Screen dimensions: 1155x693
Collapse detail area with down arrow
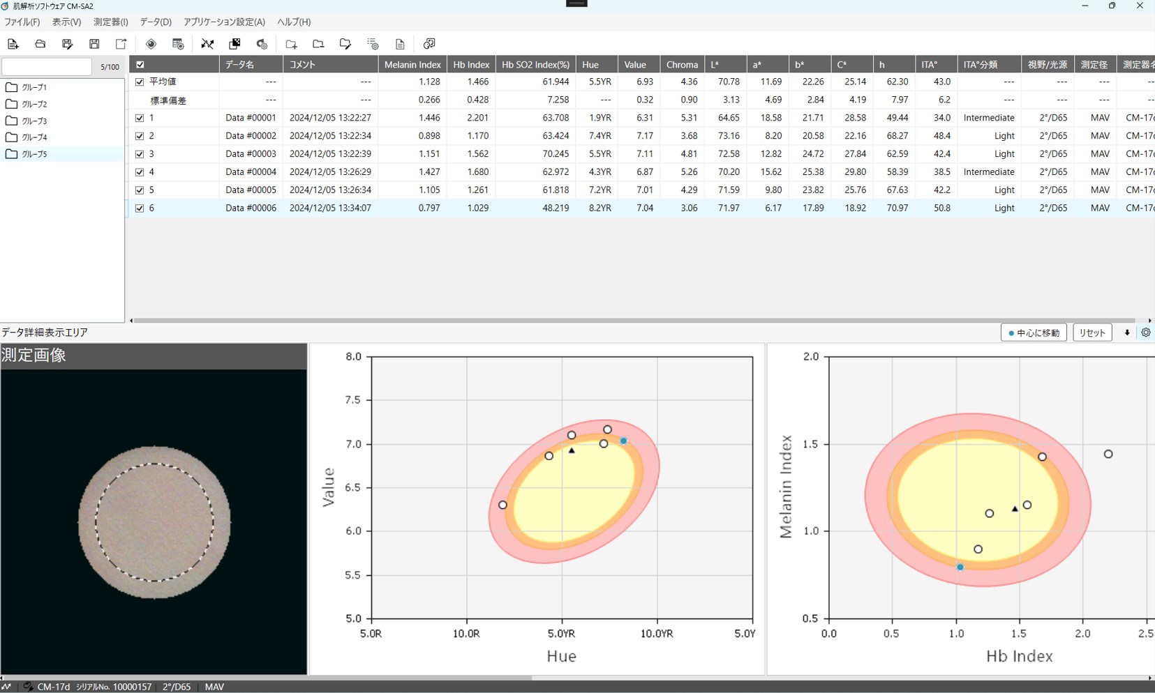1127,333
